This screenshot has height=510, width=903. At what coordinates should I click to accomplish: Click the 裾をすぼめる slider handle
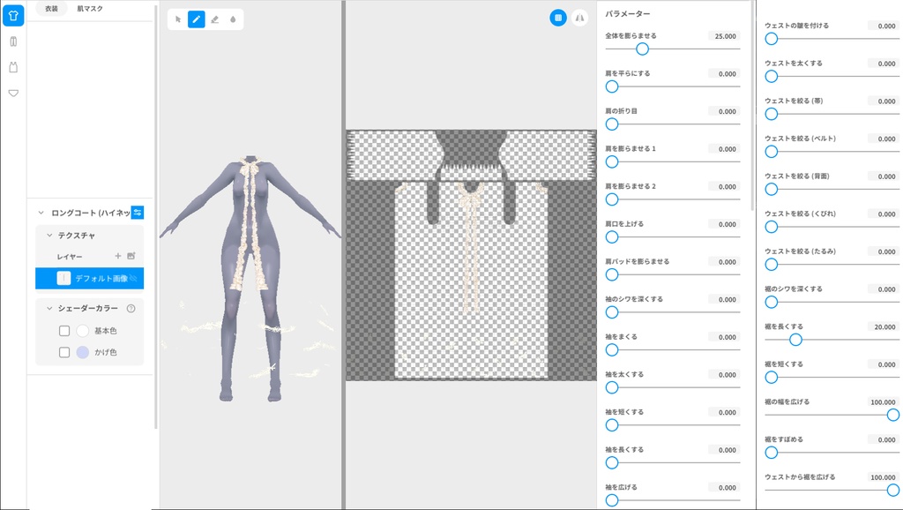771,453
